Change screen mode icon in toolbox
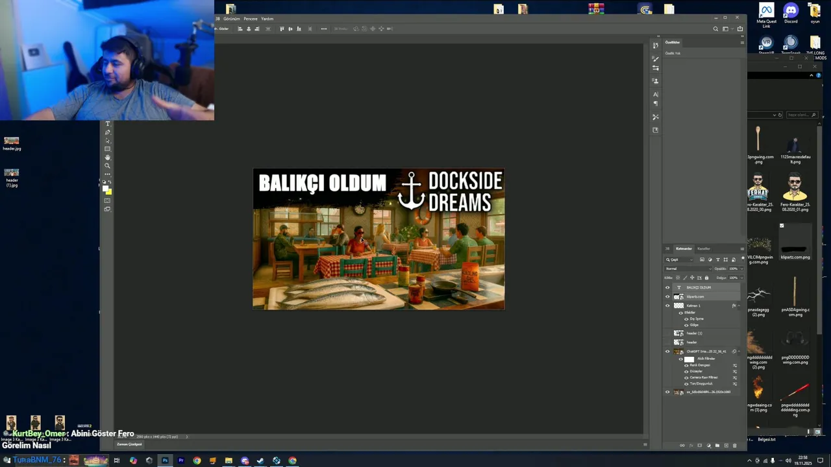Viewport: 831px width, 467px height. pyautogui.click(x=108, y=209)
